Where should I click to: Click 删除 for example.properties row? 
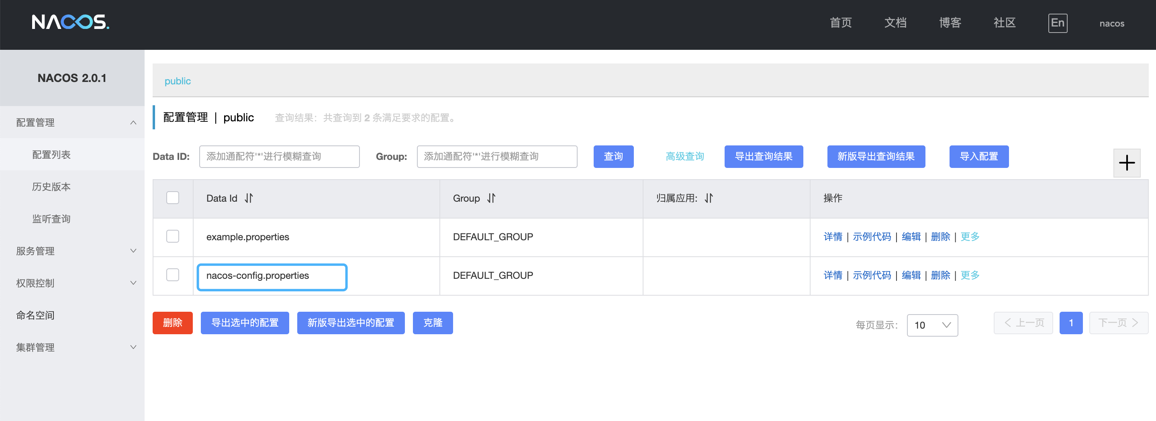pos(941,237)
